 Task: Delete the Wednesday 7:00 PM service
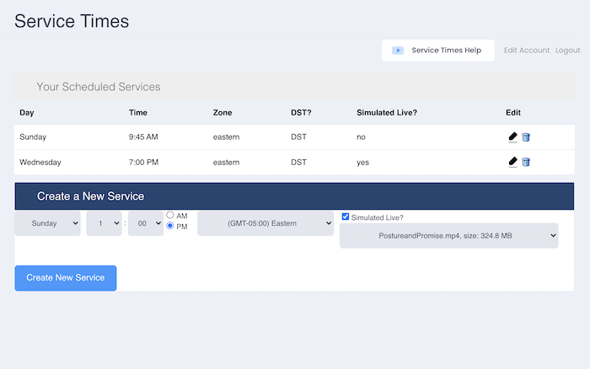tap(526, 162)
